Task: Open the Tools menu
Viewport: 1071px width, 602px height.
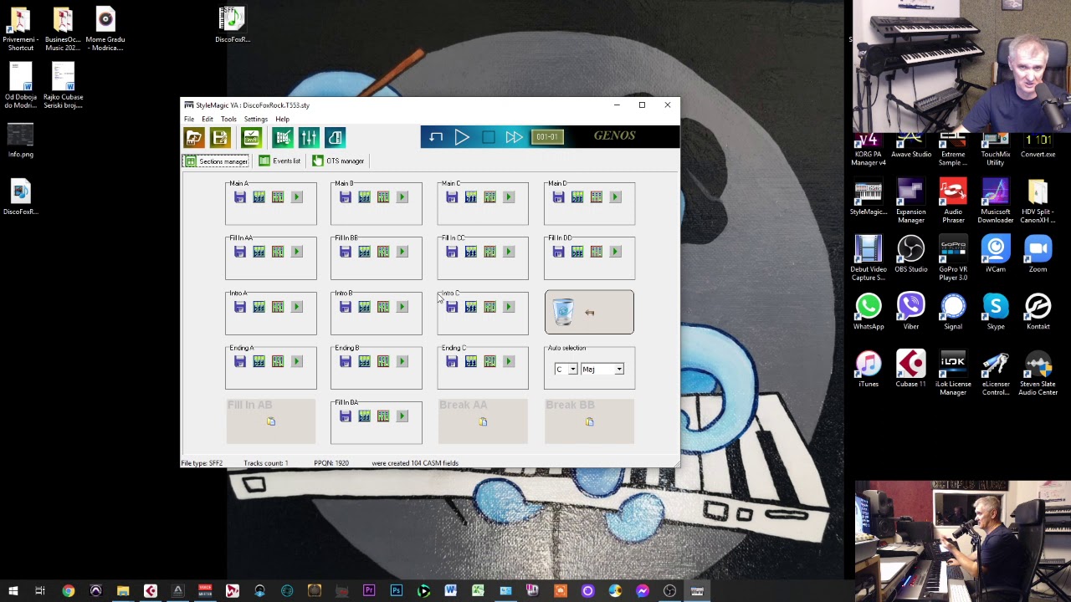Action: [228, 119]
